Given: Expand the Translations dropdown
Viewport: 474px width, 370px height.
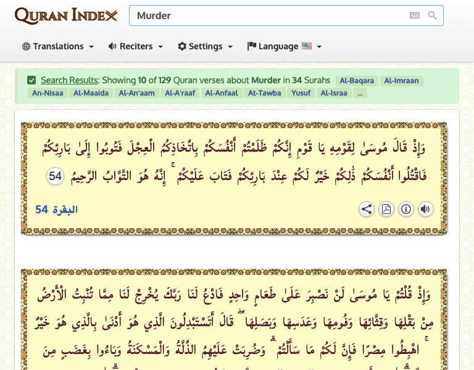Looking at the screenshot, I should (58, 46).
